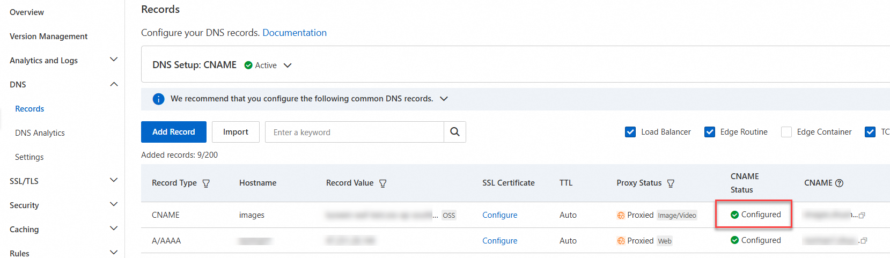Open the Documentation link
Viewport: 890px width, 258px height.
pyautogui.click(x=295, y=33)
